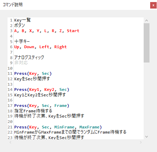
Task: Click 'Frame' parameter on line 17
Action: coord(61,106)
